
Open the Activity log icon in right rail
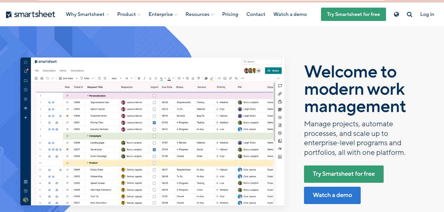click(280, 133)
